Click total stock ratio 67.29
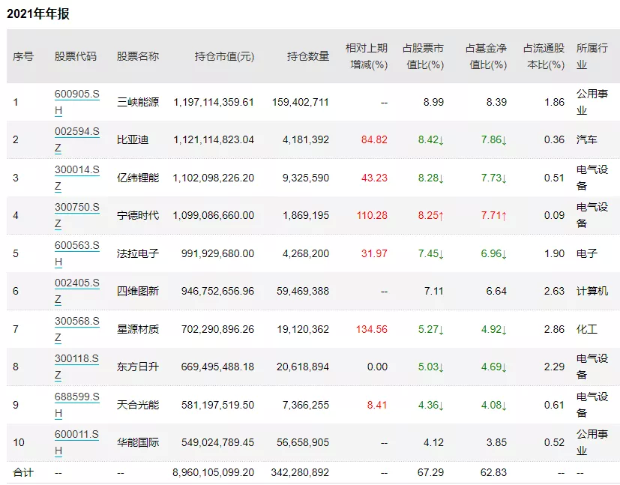 (x=430, y=472)
